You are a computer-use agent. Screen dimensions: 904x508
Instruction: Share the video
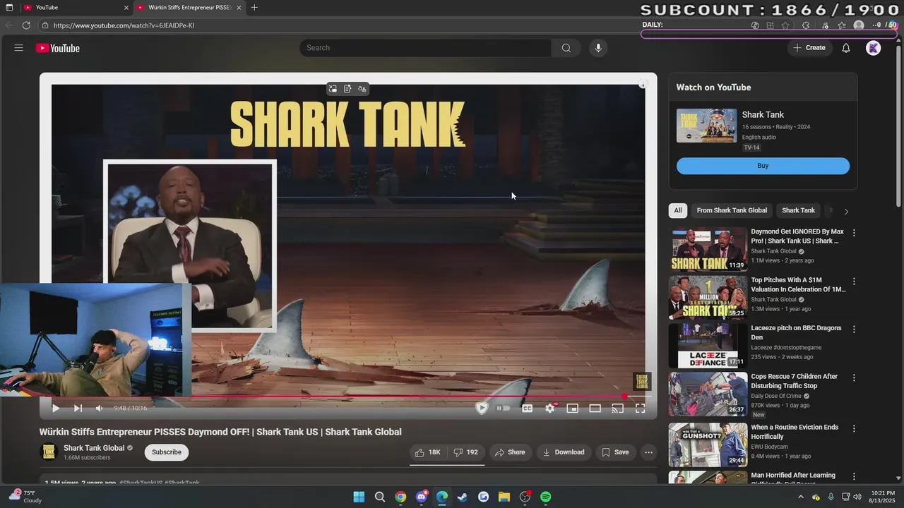pos(510,452)
